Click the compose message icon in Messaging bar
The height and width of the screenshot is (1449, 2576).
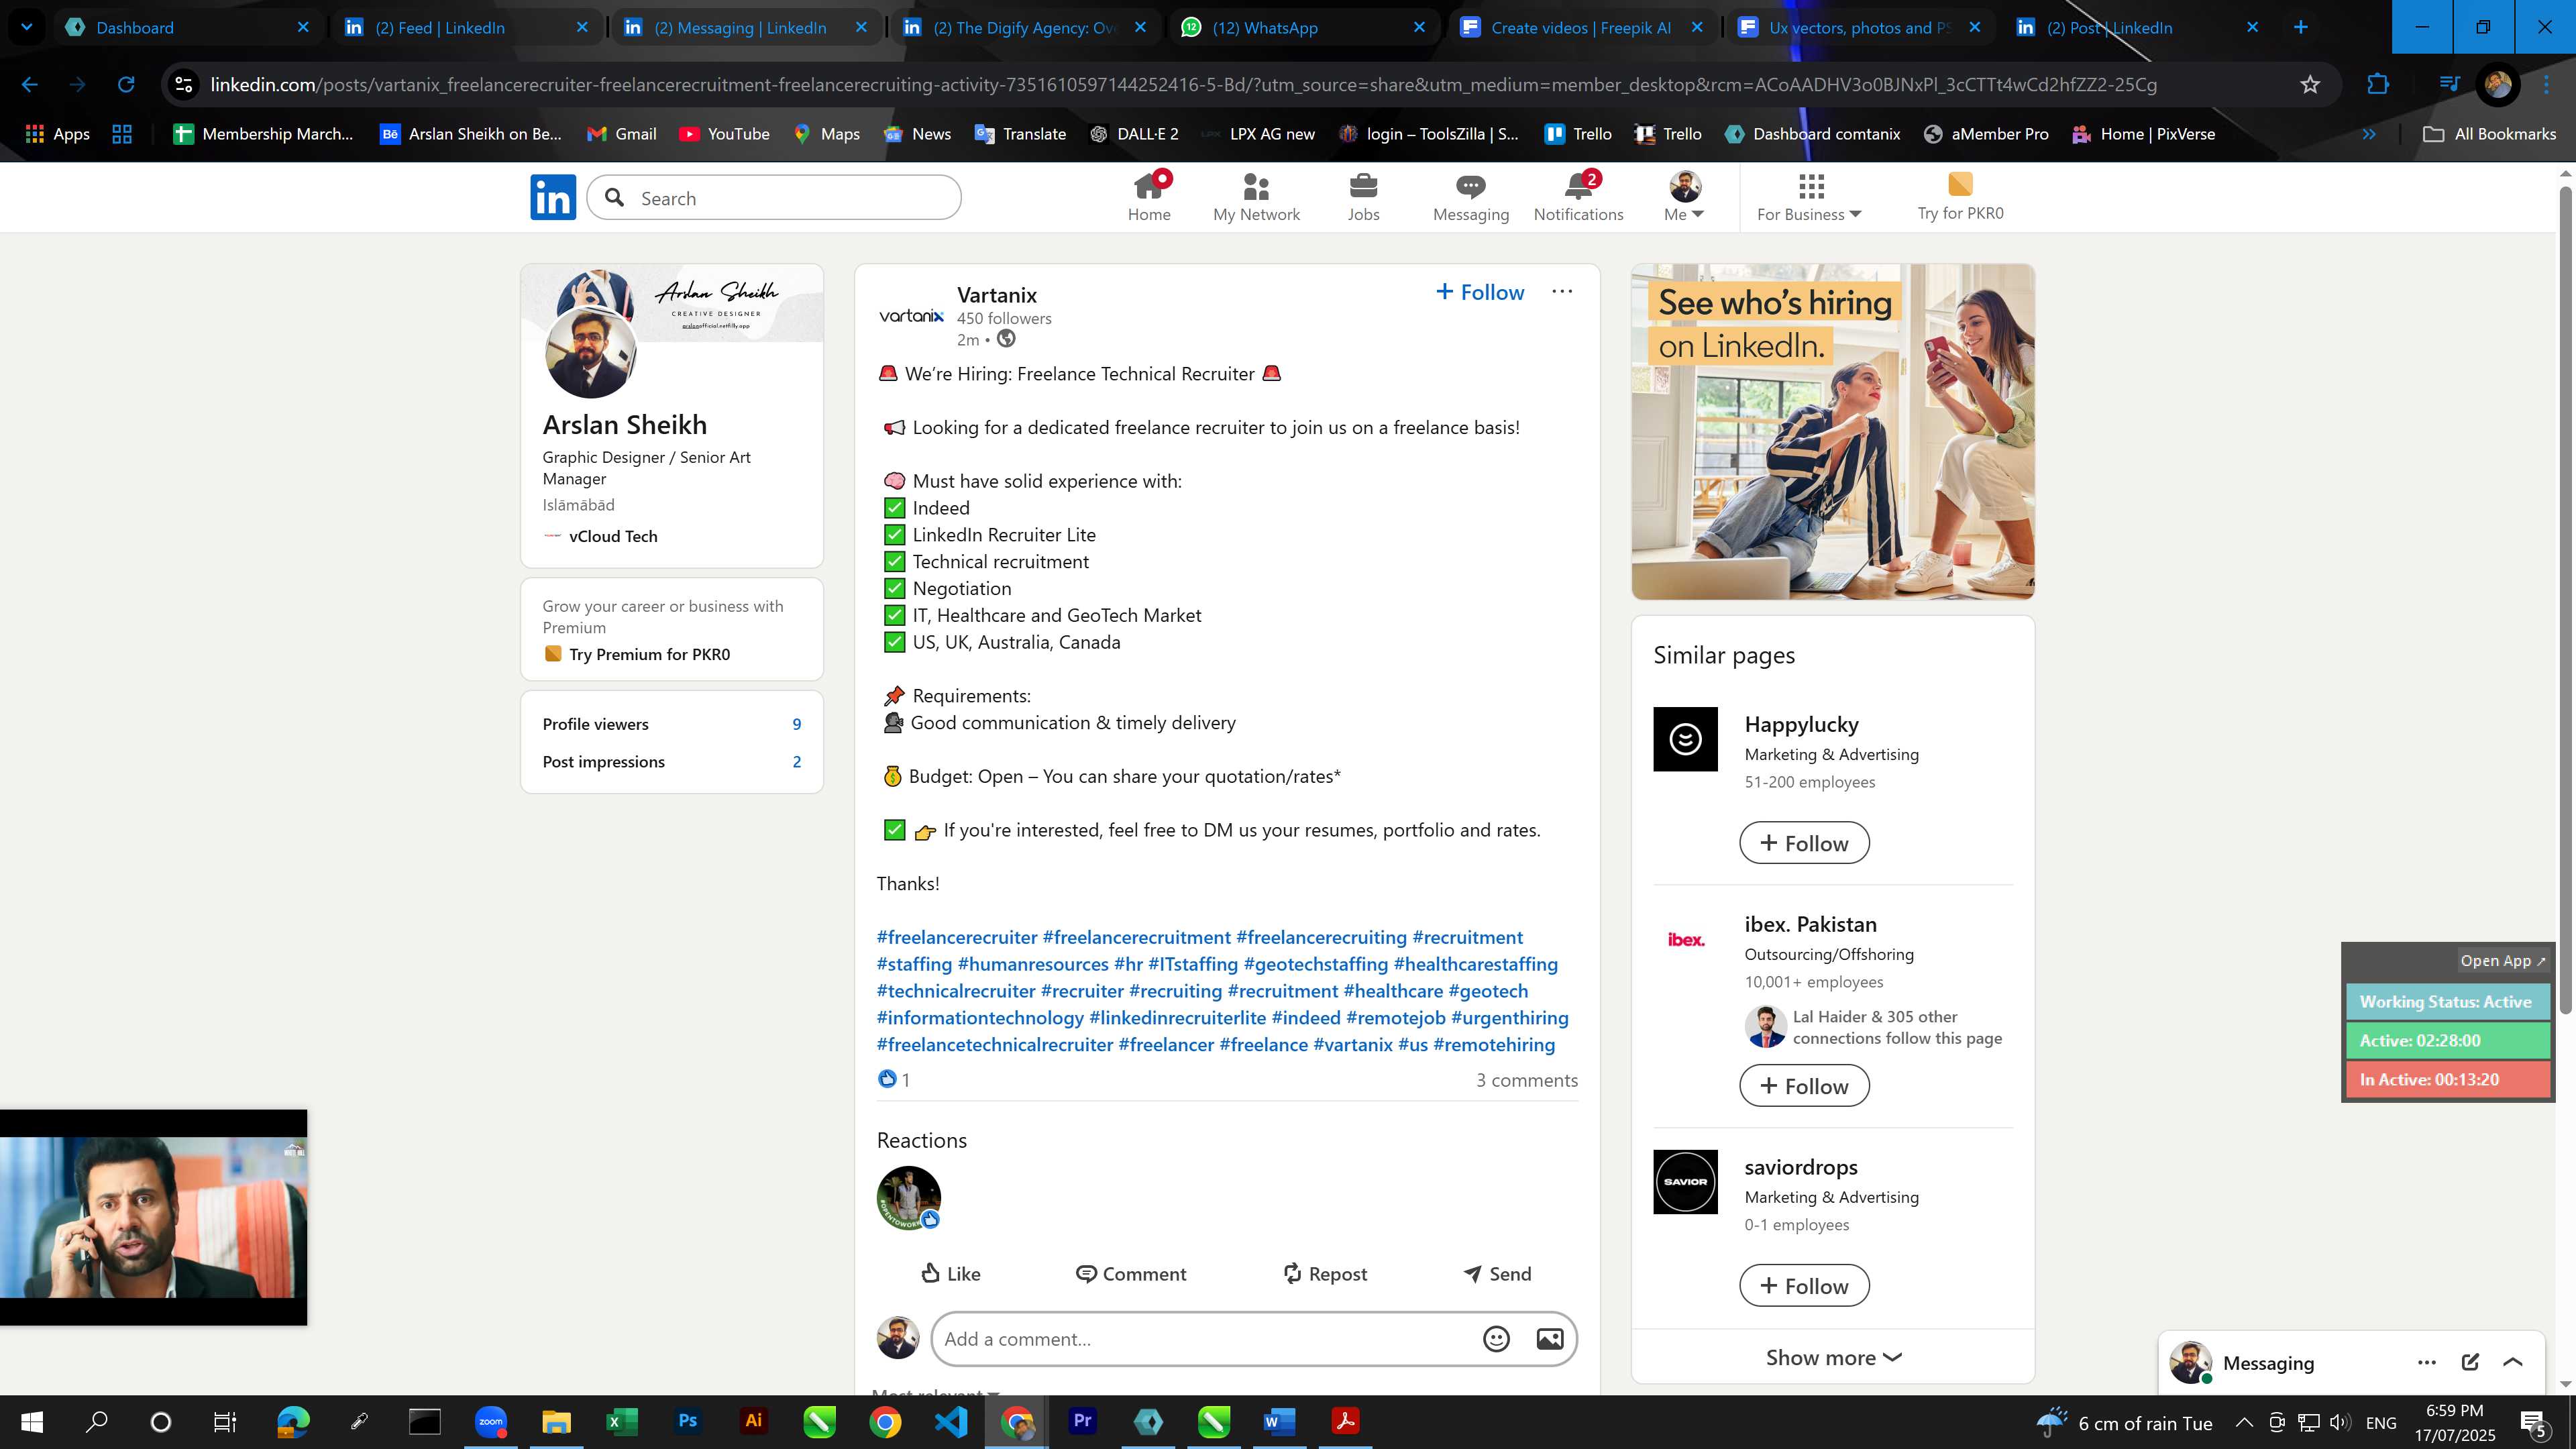pos(2470,1362)
